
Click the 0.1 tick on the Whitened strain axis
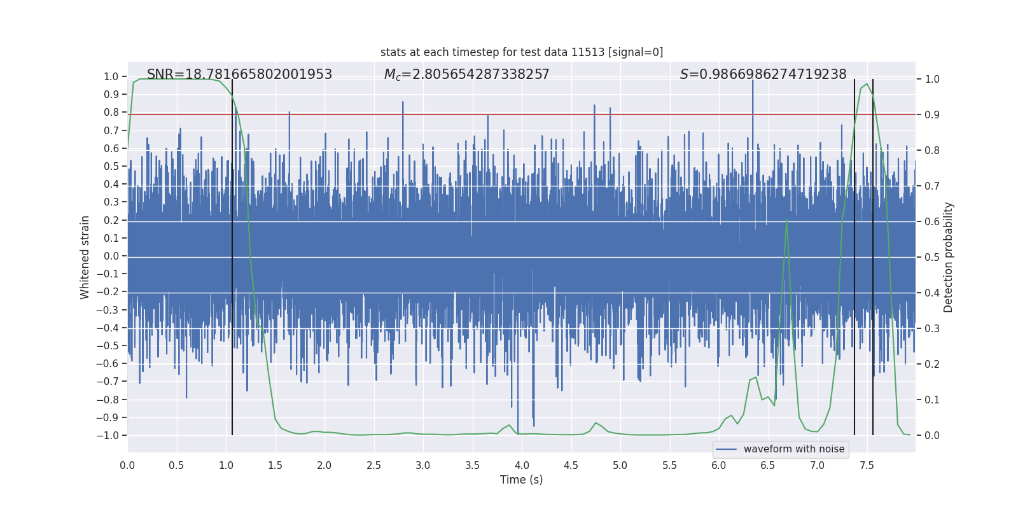pyautogui.click(x=111, y=238)
